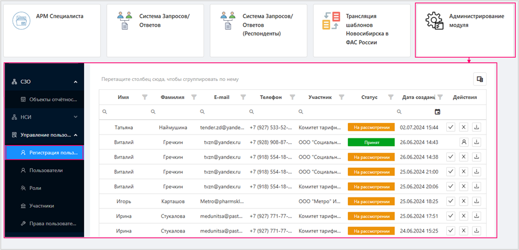Select the ООО "Метро" participant cell
519x250 pixels.
click(x=320, y=201)
